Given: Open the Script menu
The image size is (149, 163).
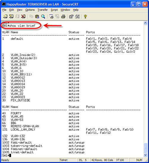Looking at the screenshot, I should coord(54,10).
